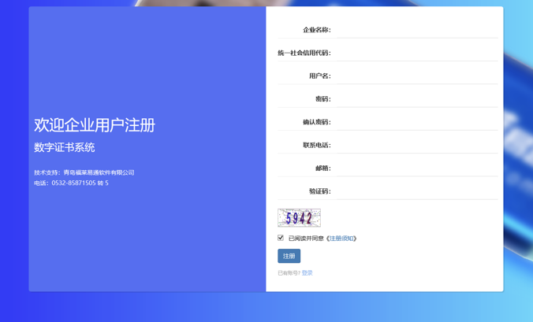
Task: Focus the 确认密码 input field
Action: coord(416,122)
